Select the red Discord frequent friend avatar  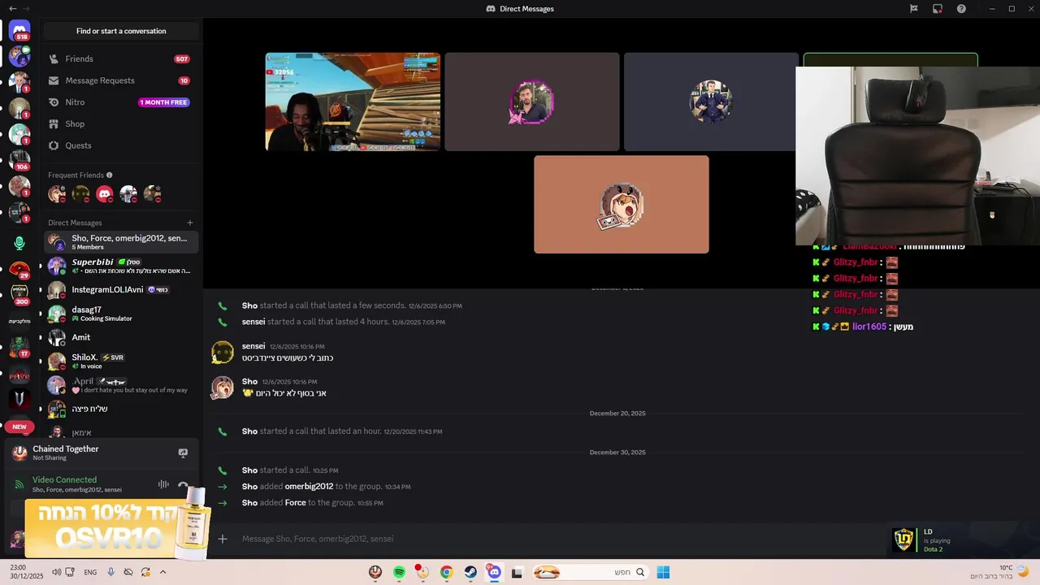[x=105, y=193]
